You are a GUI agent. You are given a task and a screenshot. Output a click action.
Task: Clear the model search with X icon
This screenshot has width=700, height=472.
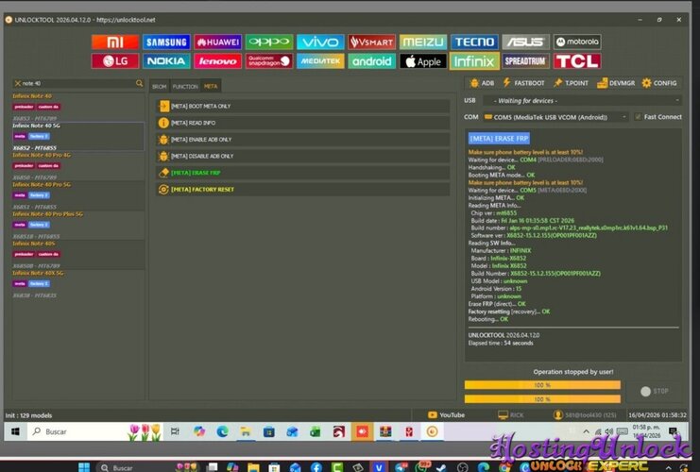click(17, 83)
